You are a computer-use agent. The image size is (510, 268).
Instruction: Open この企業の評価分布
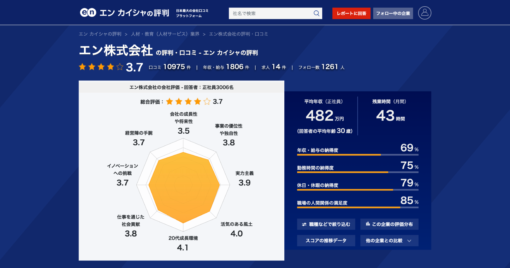389,224
